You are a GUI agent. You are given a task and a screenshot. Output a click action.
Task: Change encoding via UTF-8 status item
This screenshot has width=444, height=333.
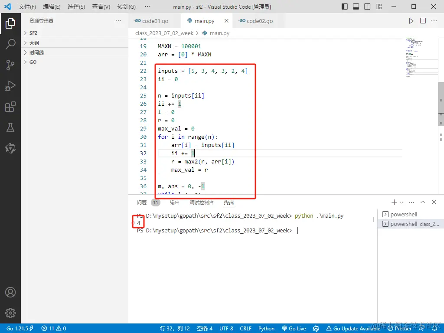226,329
